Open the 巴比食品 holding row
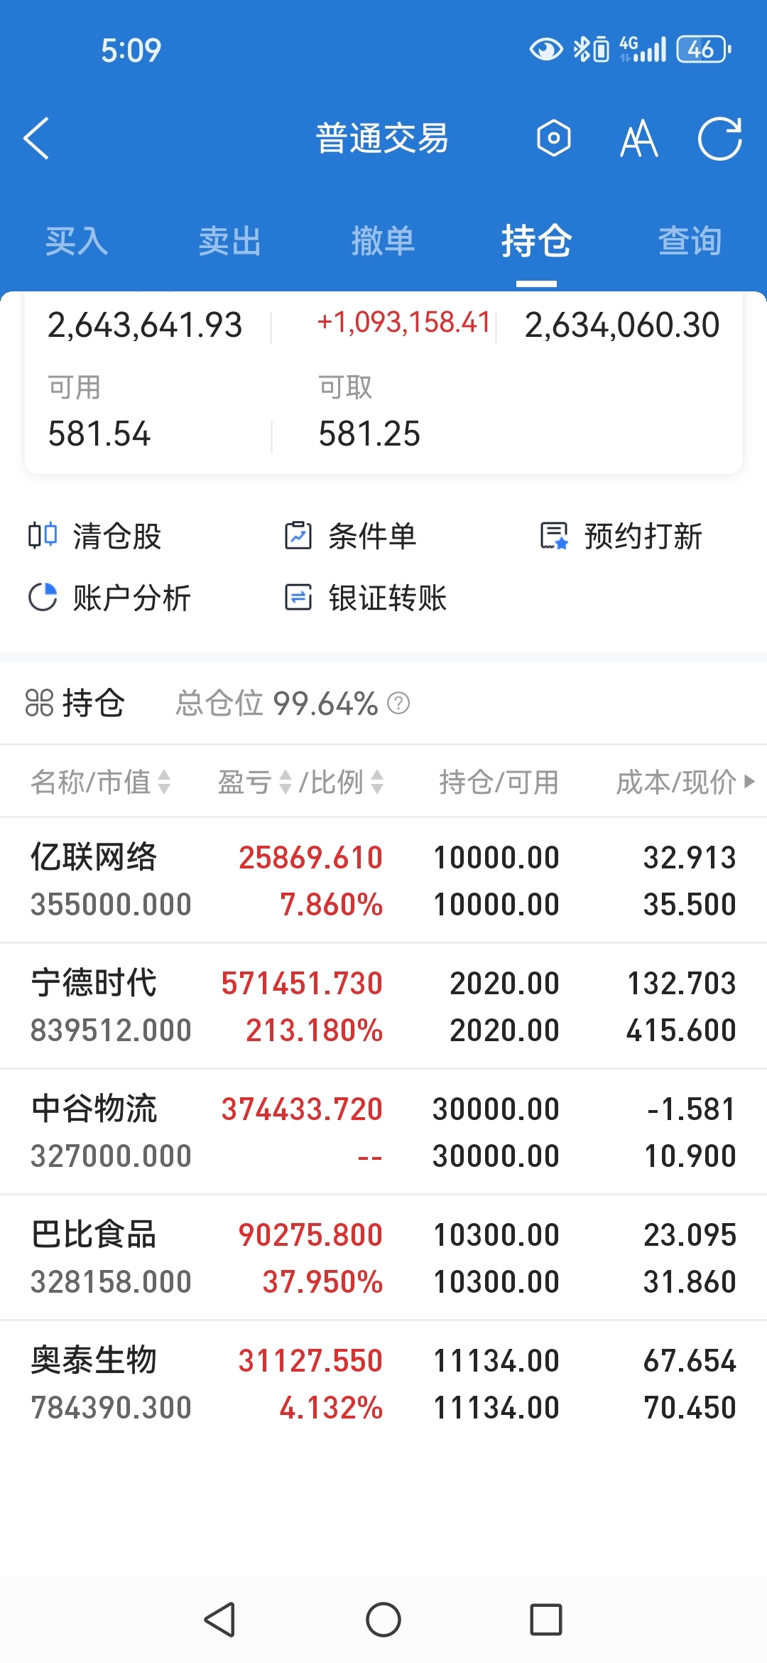767x1663 pixels. click(383, 1258)
